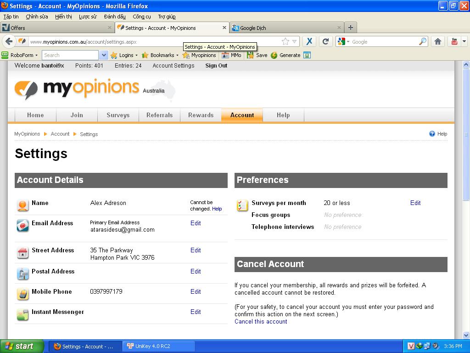Switch to the Google Dịch tab

point(286,28)
